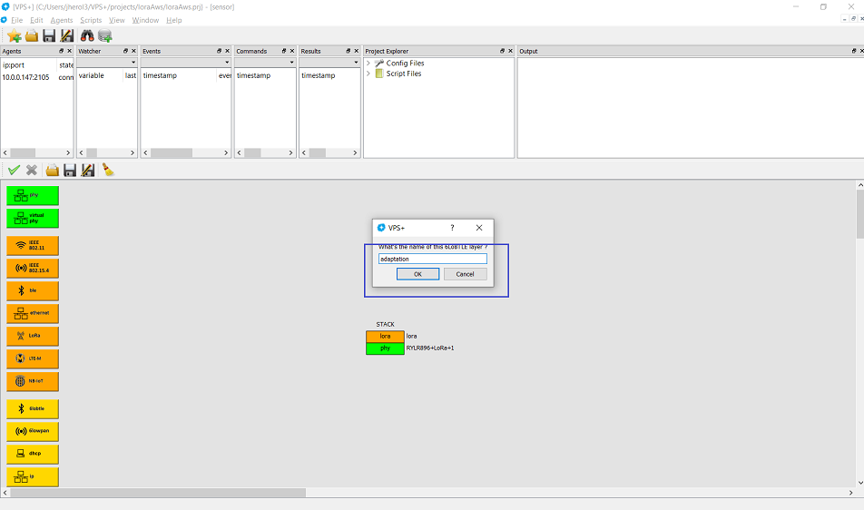Viewport: 864px width, 510px height.
Task: Expand the Config Files tree node
Action: pos(368,64)
